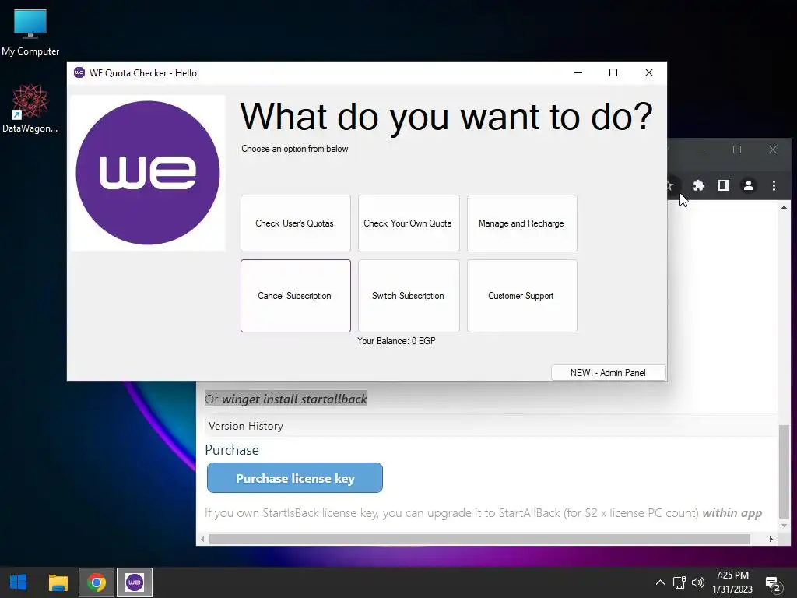The image size is (797, 598).
Task: Minimize the Chrome window behind
Action: click(x=701, y=149)
